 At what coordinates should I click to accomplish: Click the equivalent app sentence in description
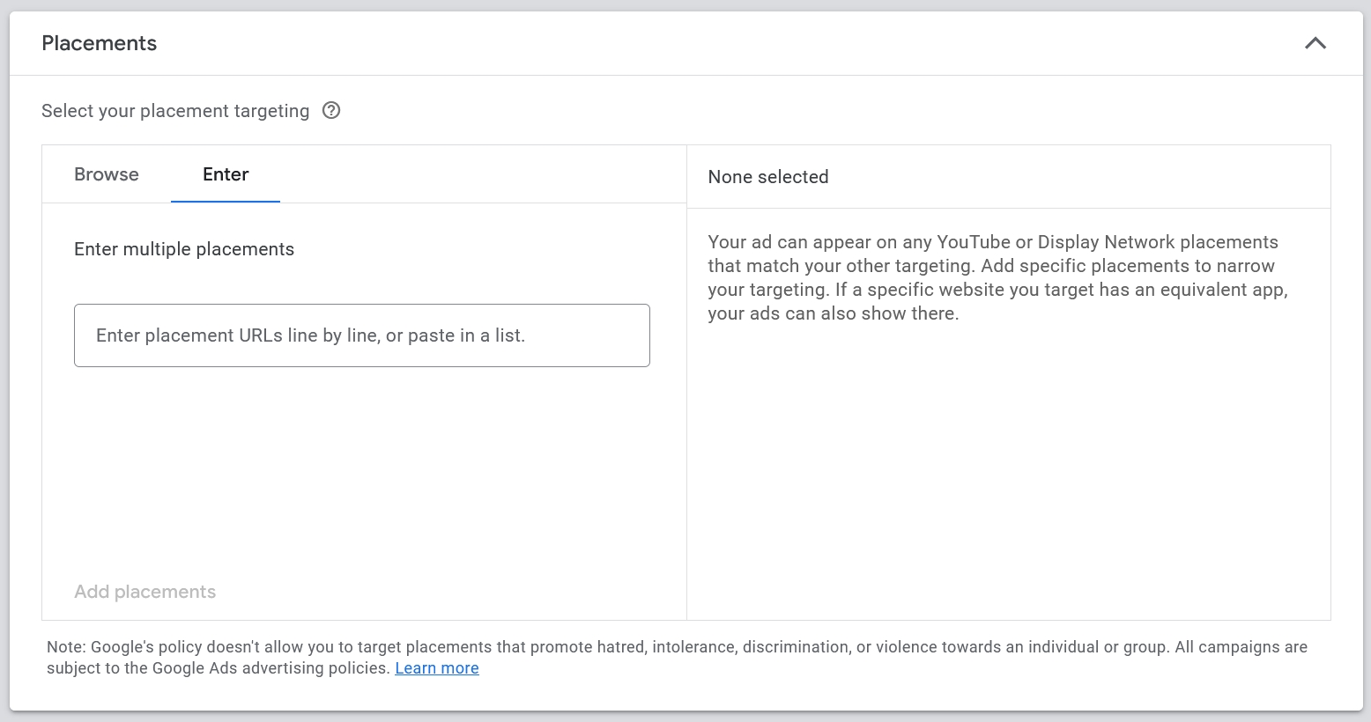coord(998,302)
